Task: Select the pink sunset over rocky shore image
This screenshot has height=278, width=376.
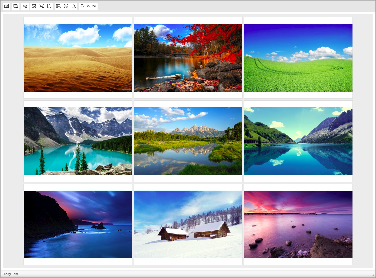Action: pyautogui.click(x=298, y=224)
